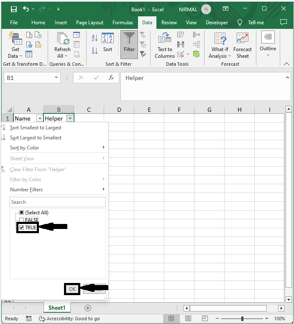Click the filter Search box

58,202
